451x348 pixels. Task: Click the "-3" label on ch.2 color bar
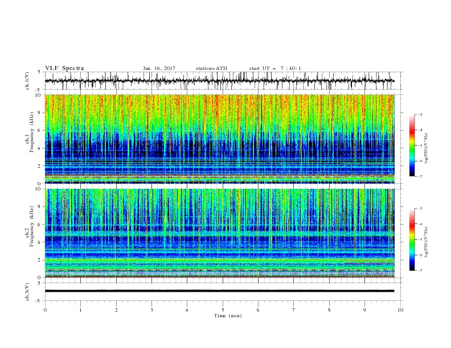[x=420, y=209]
